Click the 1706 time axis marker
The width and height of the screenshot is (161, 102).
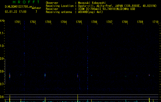point(94,22)
